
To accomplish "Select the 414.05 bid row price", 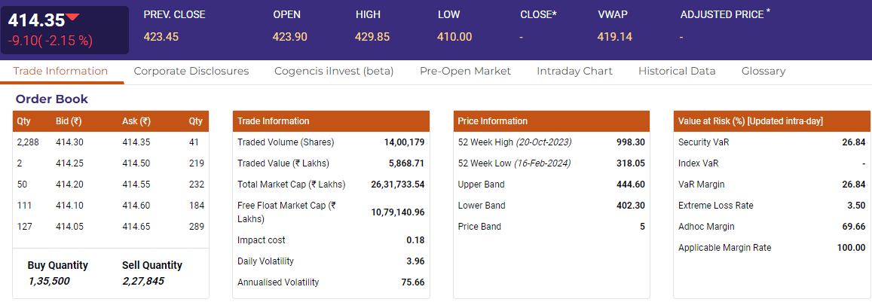I will [x=69, y=226].
